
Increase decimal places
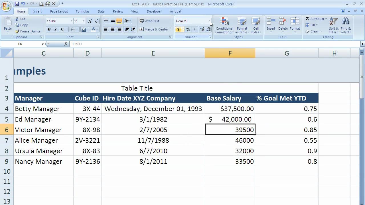pyautogui.click(x=202, y=29)
